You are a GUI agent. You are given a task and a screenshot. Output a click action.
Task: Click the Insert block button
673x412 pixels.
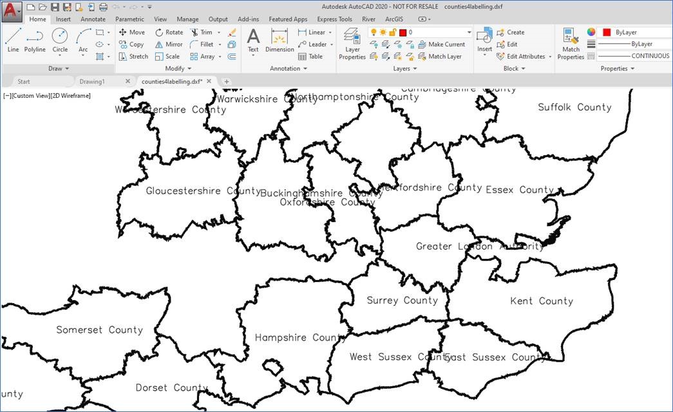[x=484, y=39]
